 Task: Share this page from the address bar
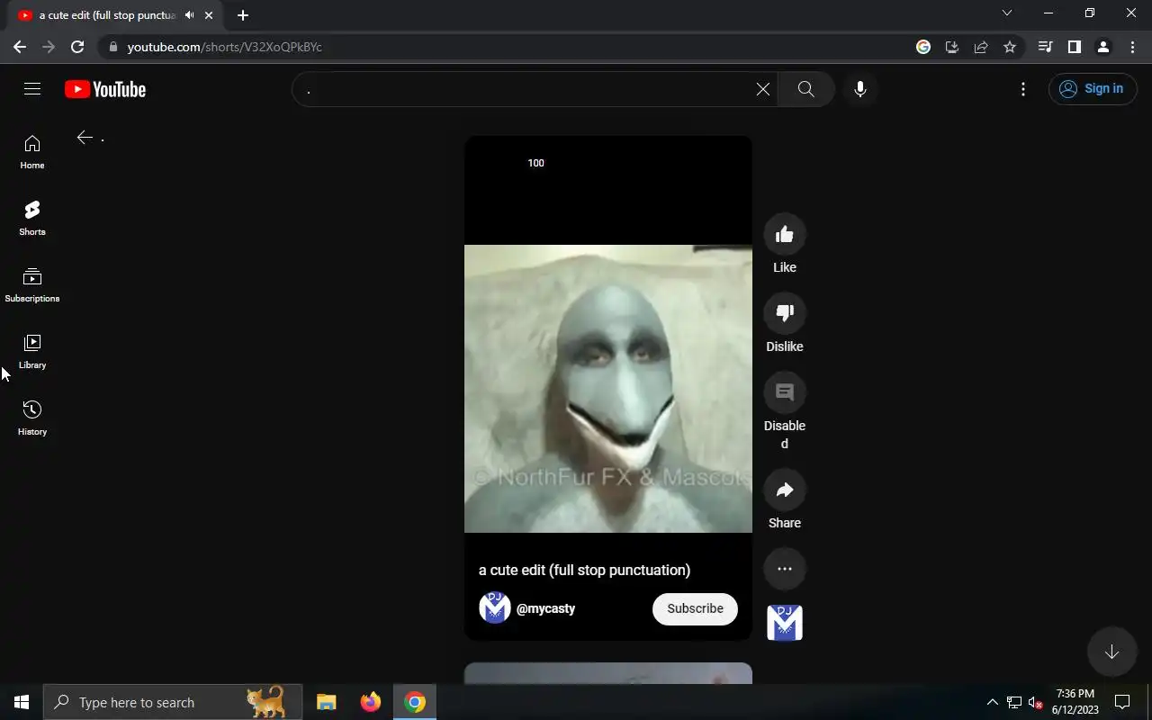click(x=981, y=47)
